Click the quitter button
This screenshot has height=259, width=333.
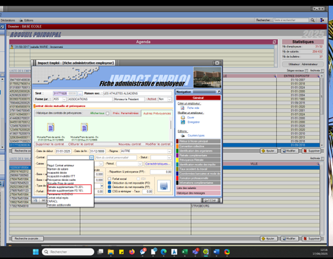point(210,200)
